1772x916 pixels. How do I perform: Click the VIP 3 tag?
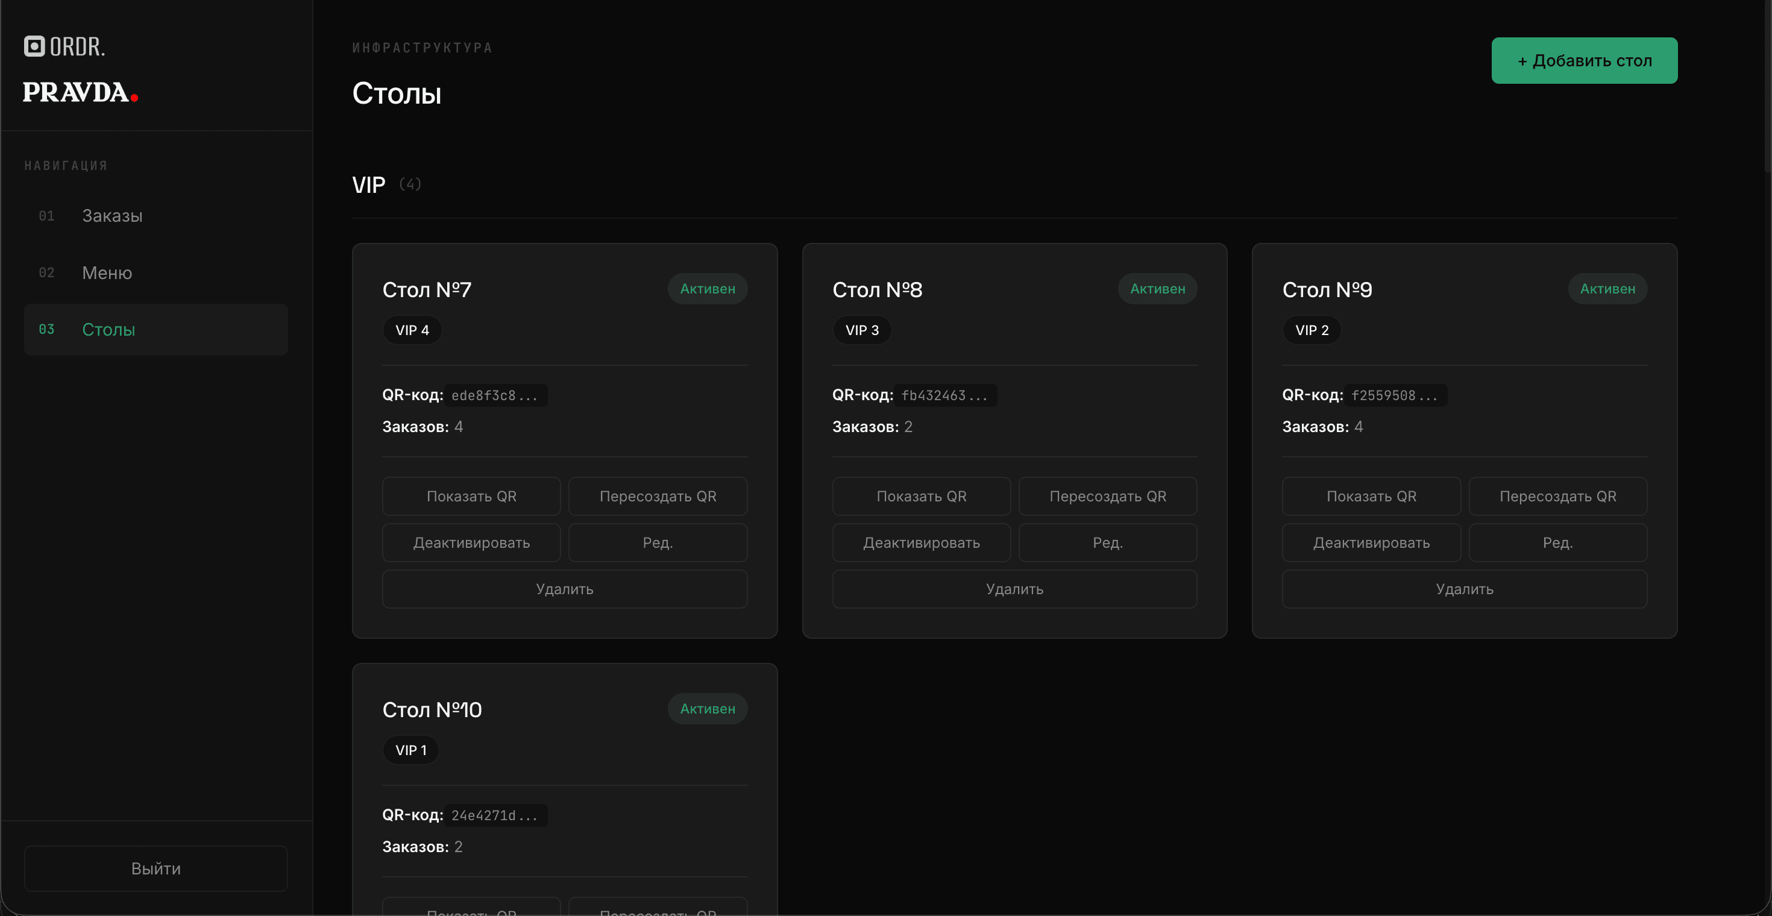coord(861,330)
